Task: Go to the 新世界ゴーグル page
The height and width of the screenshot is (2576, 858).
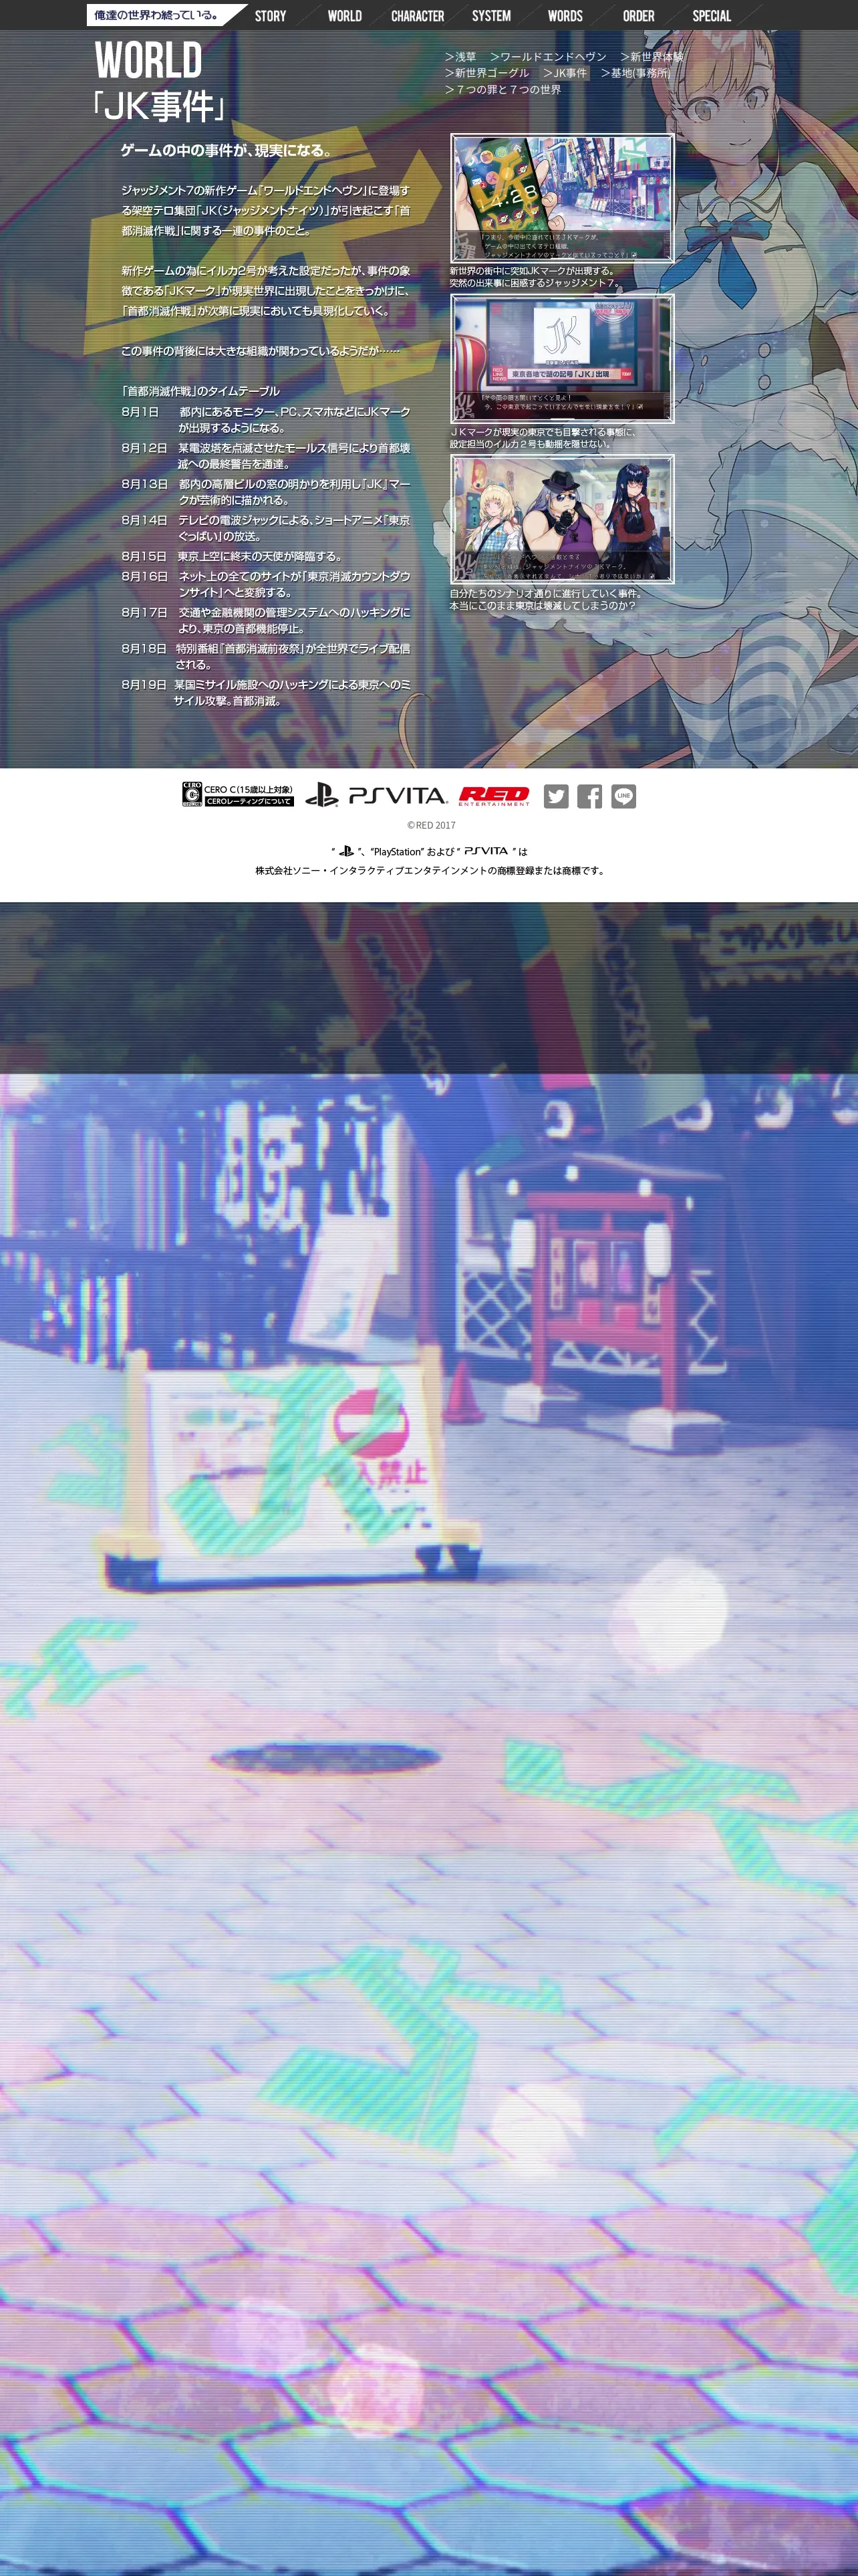Action: (x=486, y=73)
